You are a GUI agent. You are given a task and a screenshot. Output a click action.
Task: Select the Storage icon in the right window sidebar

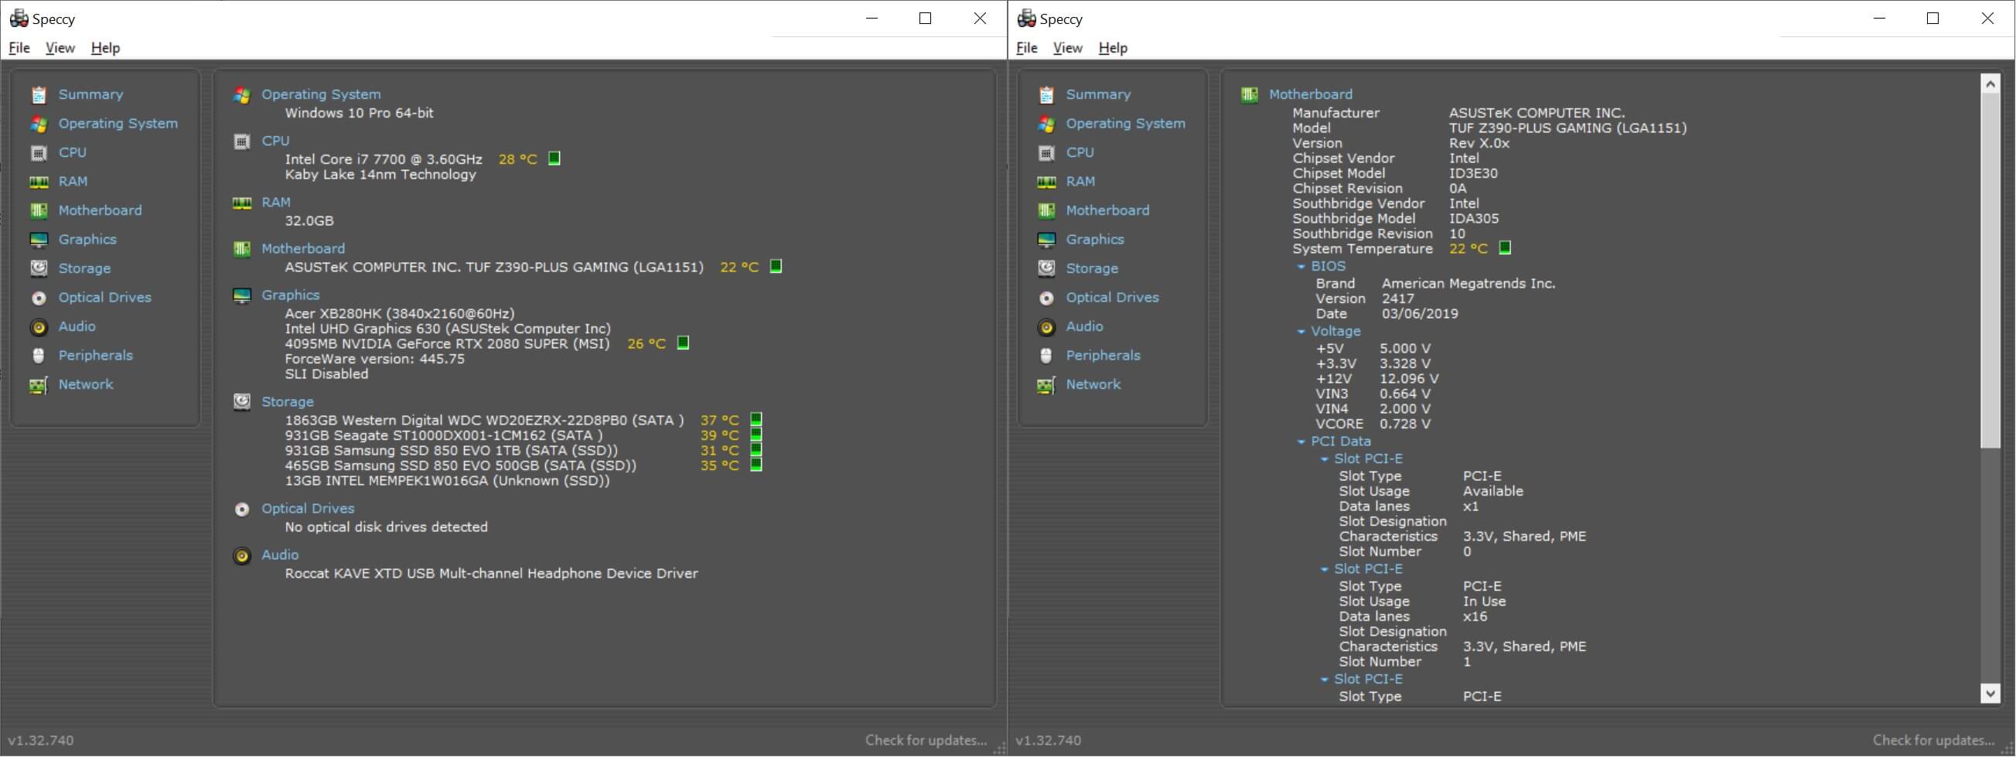pyautogui.click(x=1046, y=268)
